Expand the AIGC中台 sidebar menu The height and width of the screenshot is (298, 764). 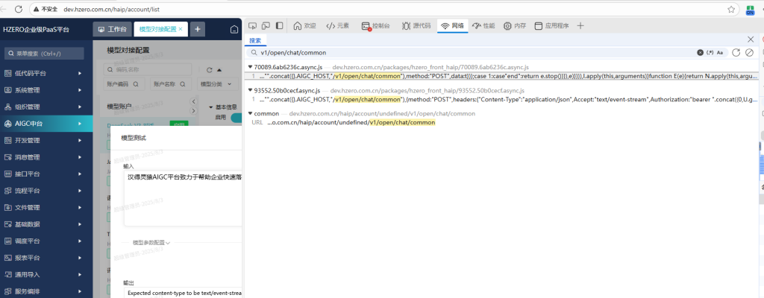[46, 124]
